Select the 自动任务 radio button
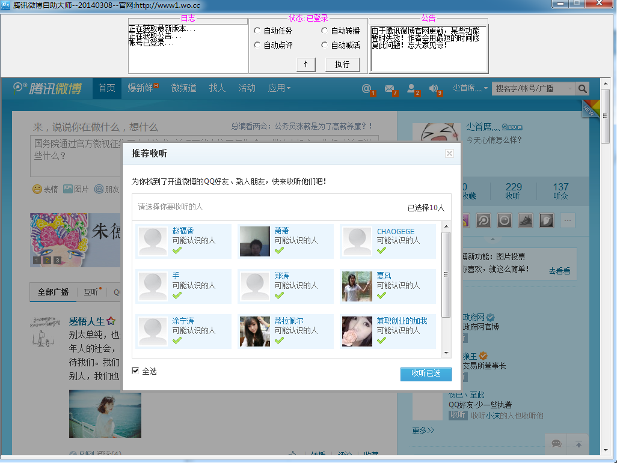 (257, 30)
